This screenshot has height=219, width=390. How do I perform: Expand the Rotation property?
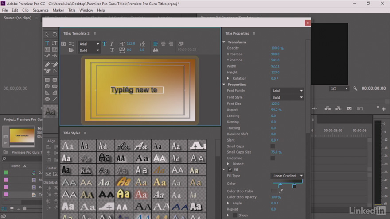tap(228, 78)
